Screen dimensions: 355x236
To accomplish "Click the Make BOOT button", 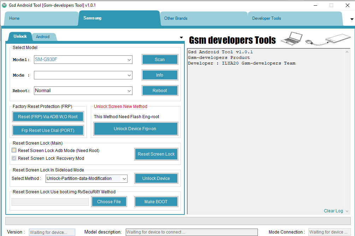I will coord(156,202).
